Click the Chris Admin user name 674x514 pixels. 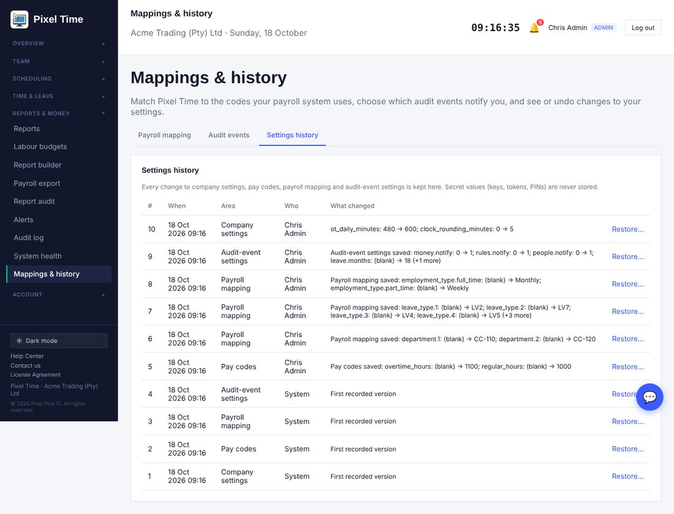(567, 28)
